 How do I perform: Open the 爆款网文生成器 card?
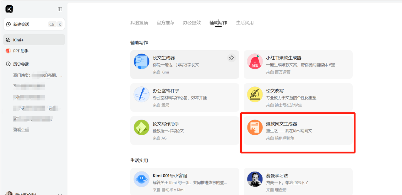coord(298,130)
